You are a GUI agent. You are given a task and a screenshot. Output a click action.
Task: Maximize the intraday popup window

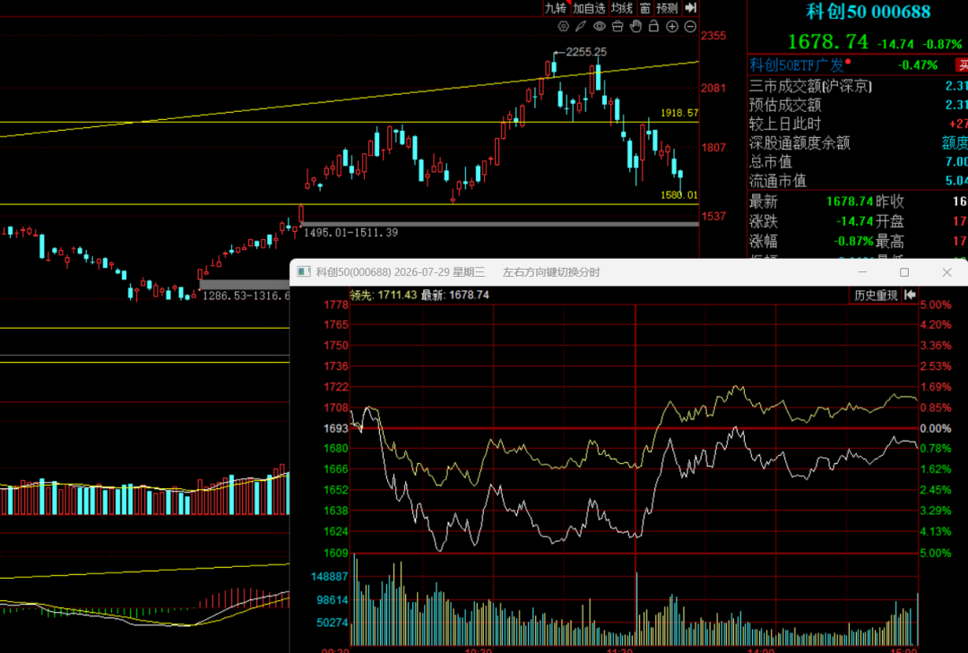904,272
